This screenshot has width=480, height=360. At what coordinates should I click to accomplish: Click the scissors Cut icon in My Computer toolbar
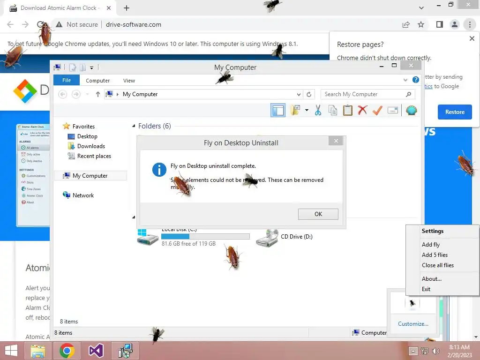click(318, 110)
